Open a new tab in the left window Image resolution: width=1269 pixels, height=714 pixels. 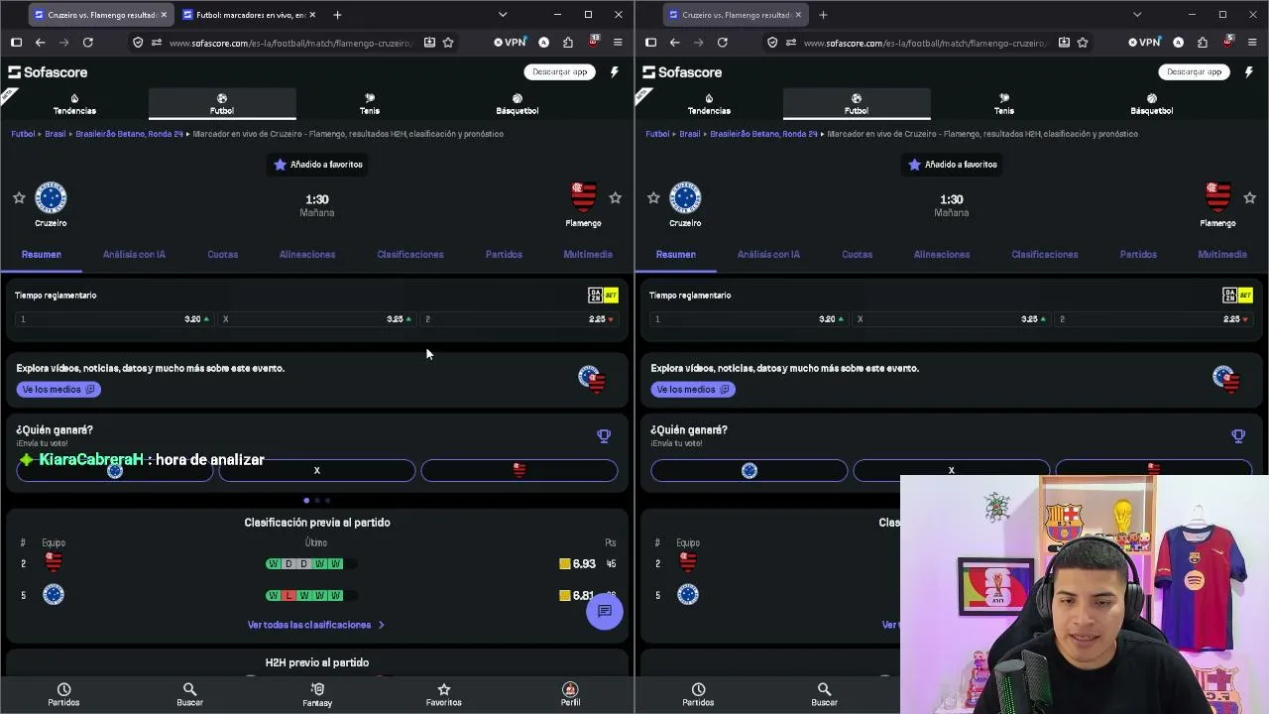337,15
